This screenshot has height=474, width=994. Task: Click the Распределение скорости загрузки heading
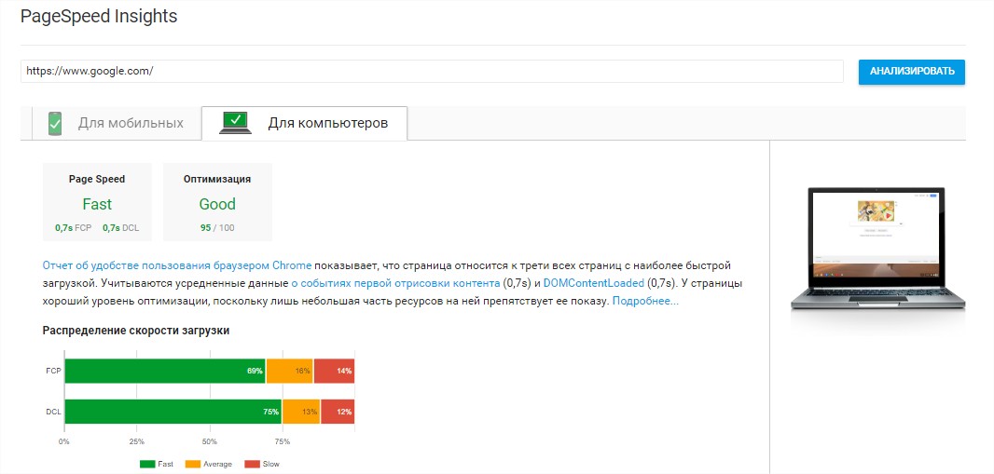tap(135, 331)
